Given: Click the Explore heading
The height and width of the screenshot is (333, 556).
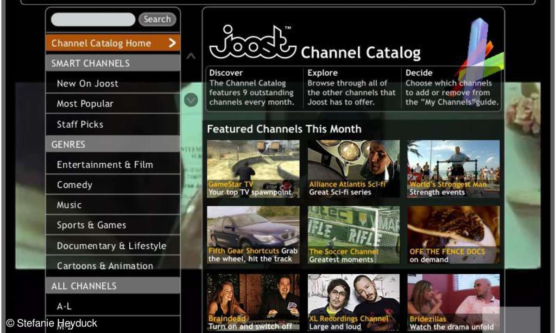Looking at the screenshot, I should (x=322, y=73).
